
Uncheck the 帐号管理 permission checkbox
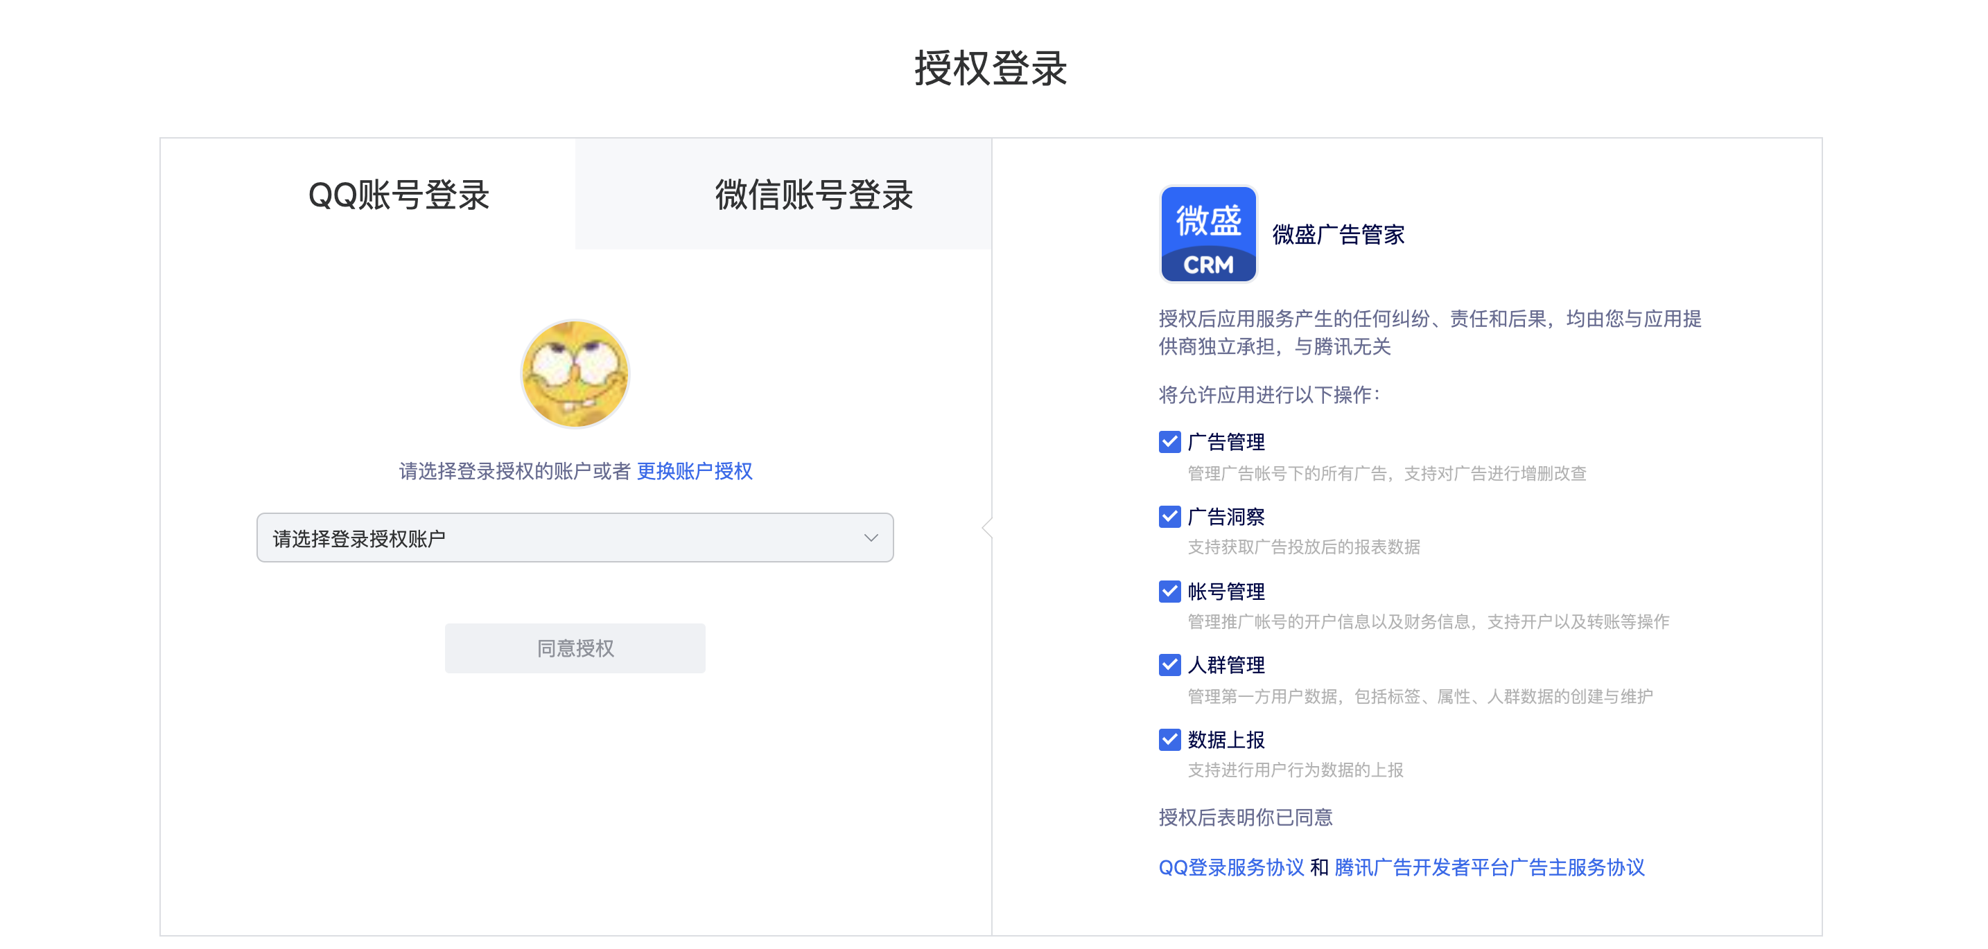[1170, 592]
